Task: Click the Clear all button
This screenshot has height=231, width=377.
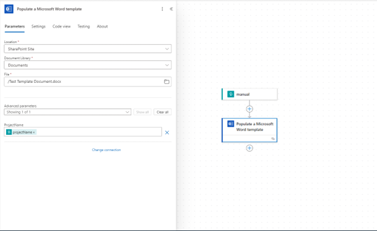Action: (x=163, y=112)
